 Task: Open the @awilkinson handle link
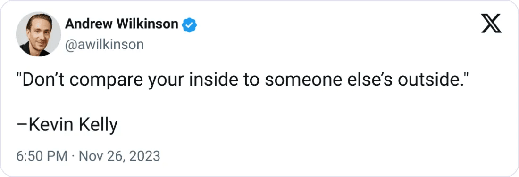104,45
